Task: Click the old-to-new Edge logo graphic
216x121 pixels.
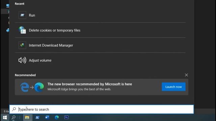Action: (32, 87)
